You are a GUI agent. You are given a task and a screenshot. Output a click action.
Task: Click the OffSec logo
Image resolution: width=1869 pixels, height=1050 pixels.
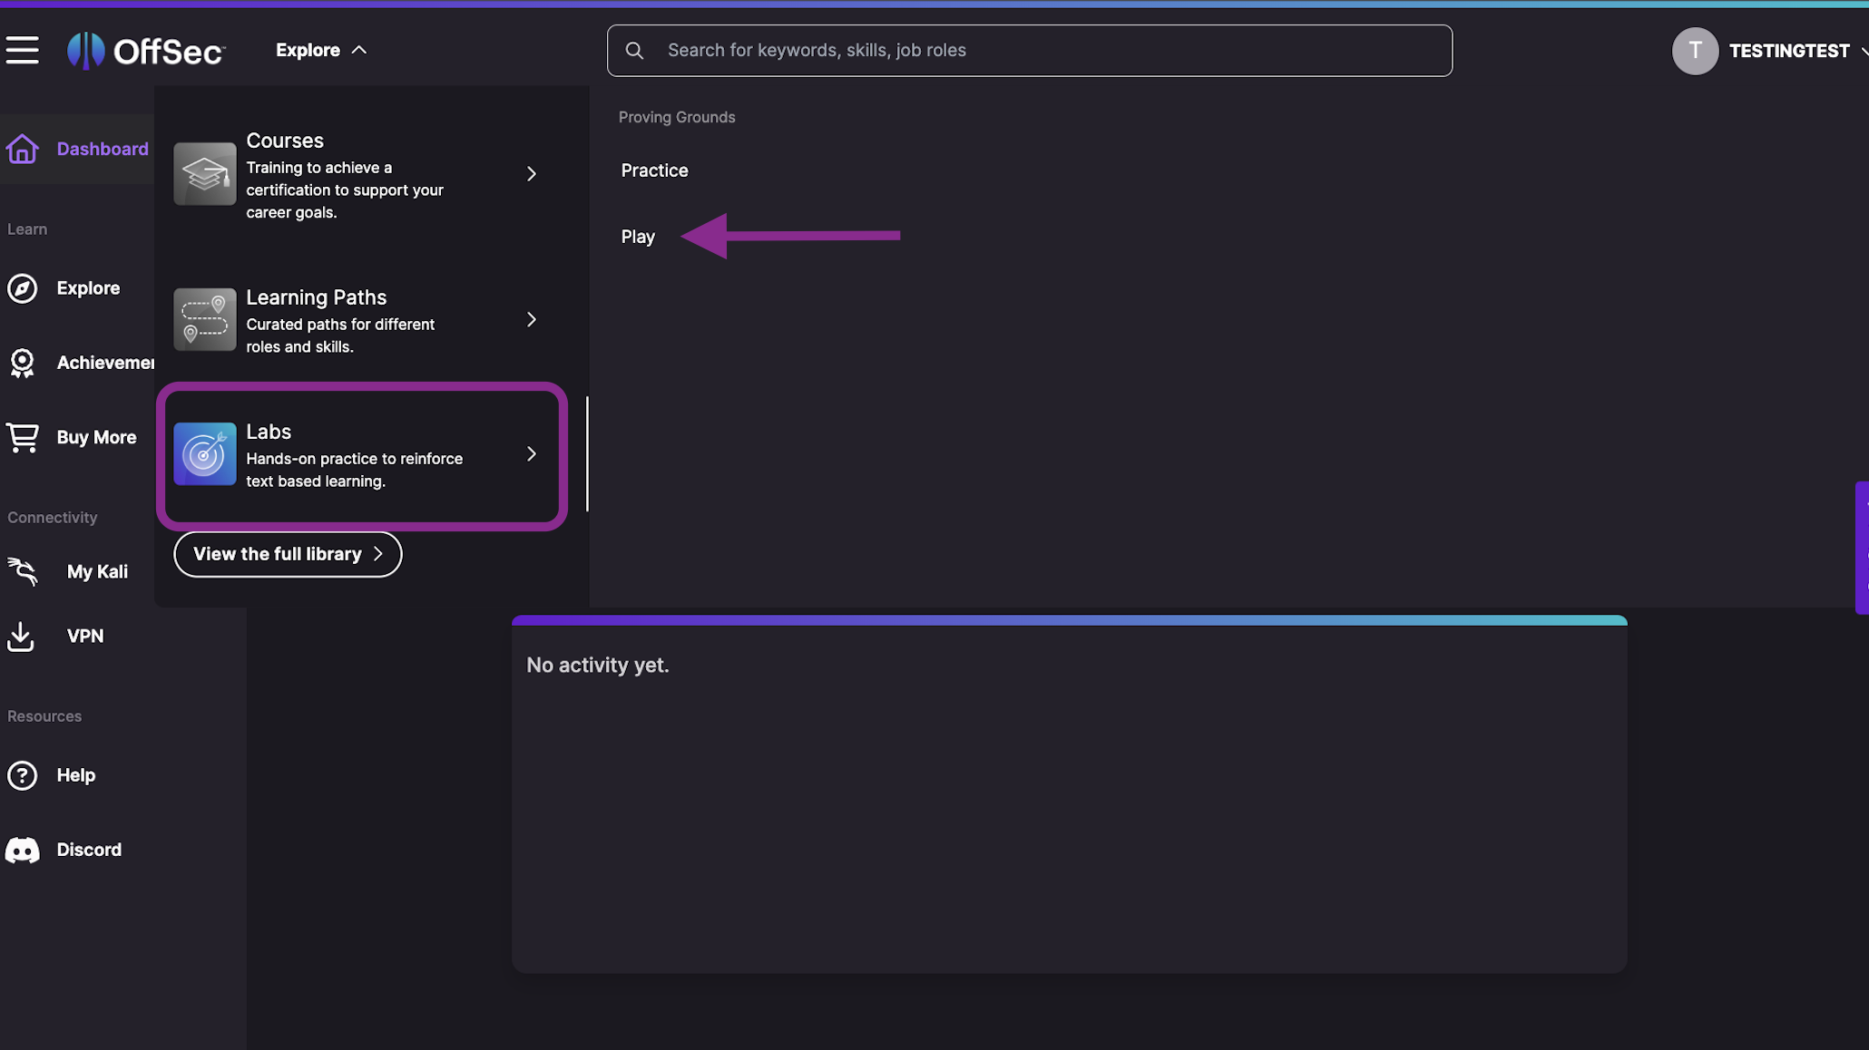147,51
